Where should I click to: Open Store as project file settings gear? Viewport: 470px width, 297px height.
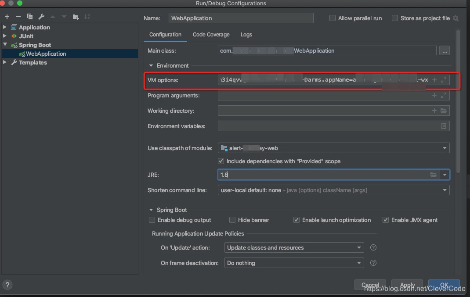456,18
